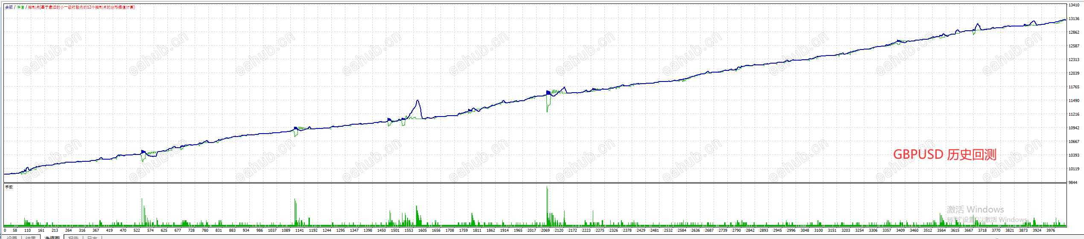This screenshot has width=1084, height=239.
Task: Click the tall lot-size bar above trade 1089
Action: 294,212
